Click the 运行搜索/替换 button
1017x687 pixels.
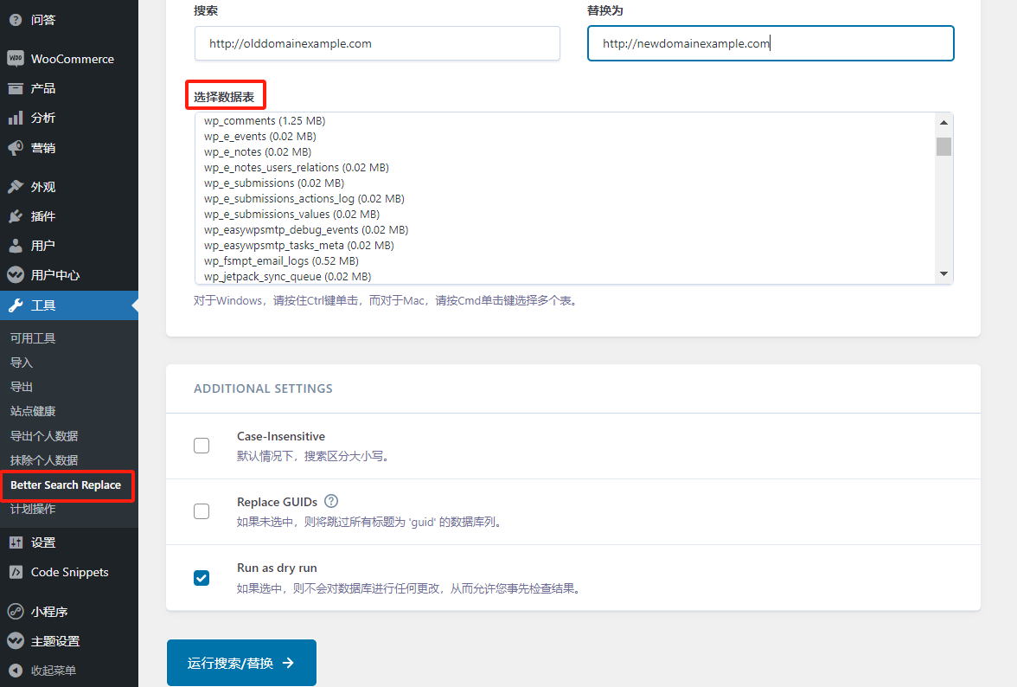point(241,662)
